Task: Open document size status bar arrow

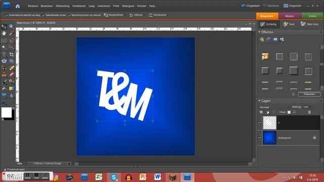Action: click(x=69, y=164)
